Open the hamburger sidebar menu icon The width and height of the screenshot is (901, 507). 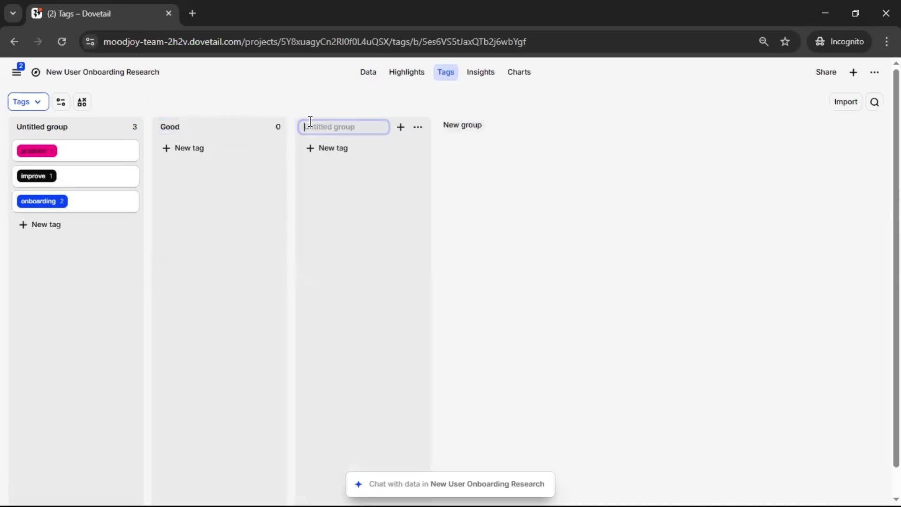pos(16,72)
